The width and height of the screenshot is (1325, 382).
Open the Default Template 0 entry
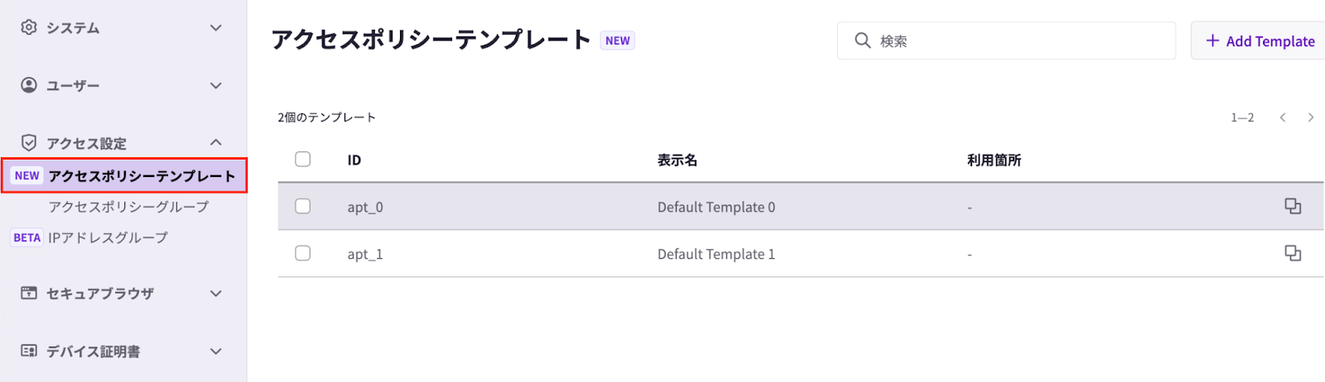pos(715,207)
